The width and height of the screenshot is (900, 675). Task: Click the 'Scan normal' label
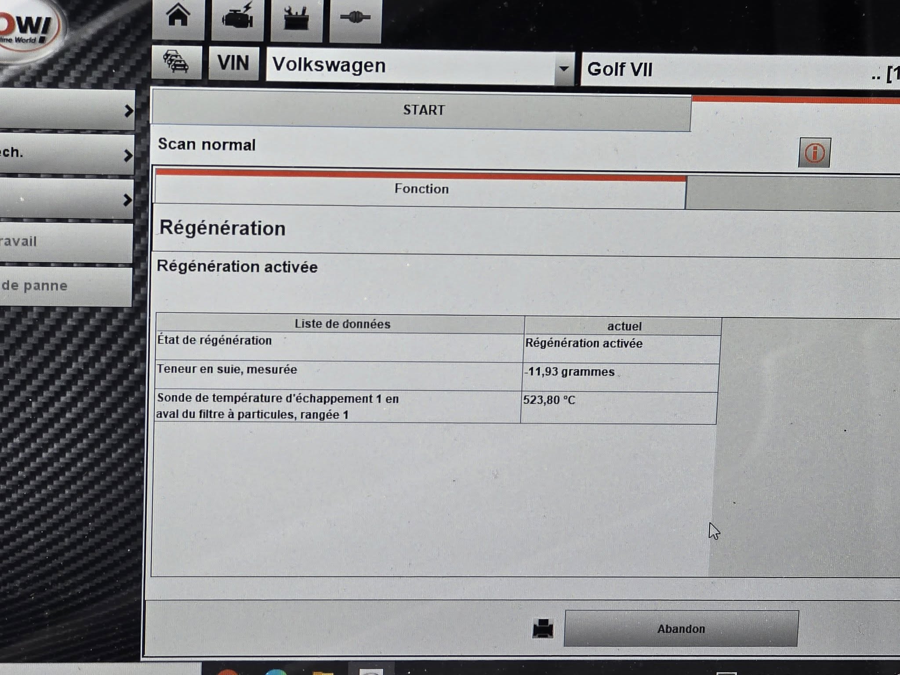(207, 145)
